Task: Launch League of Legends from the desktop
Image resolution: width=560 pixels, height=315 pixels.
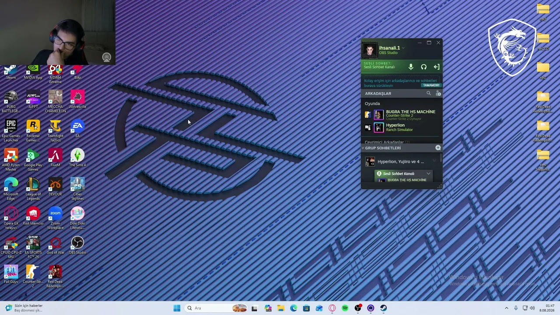Action: coord(33,189)
